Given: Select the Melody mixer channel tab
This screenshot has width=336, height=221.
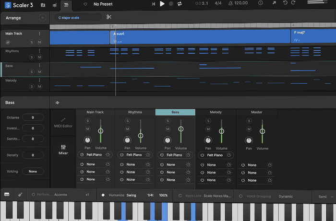Looking at the screenshot, I should coord(216,112).
